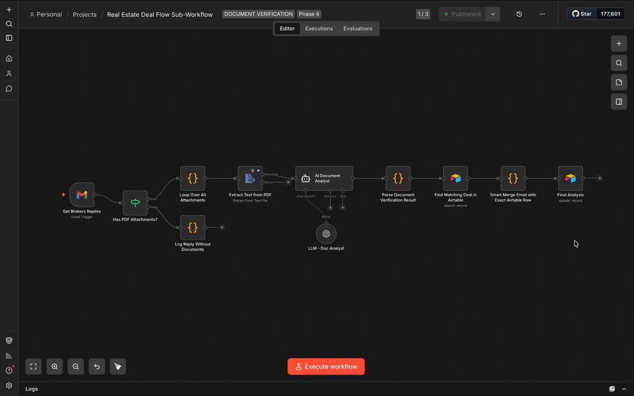
Task: Add a node with the canvas plus button
Action: pyautogui.click(x=619, y=44)
